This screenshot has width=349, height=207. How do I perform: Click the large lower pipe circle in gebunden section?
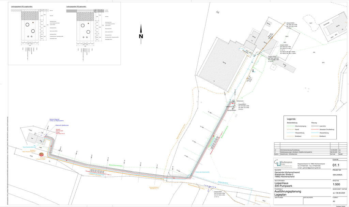(88, 32)
